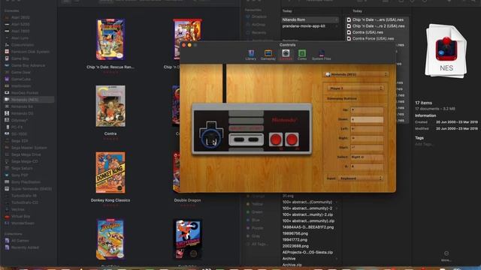Select Atari 7800 in the consoles sidebar
The height and width of the screenshot is (270, 481).
[20, 31]
